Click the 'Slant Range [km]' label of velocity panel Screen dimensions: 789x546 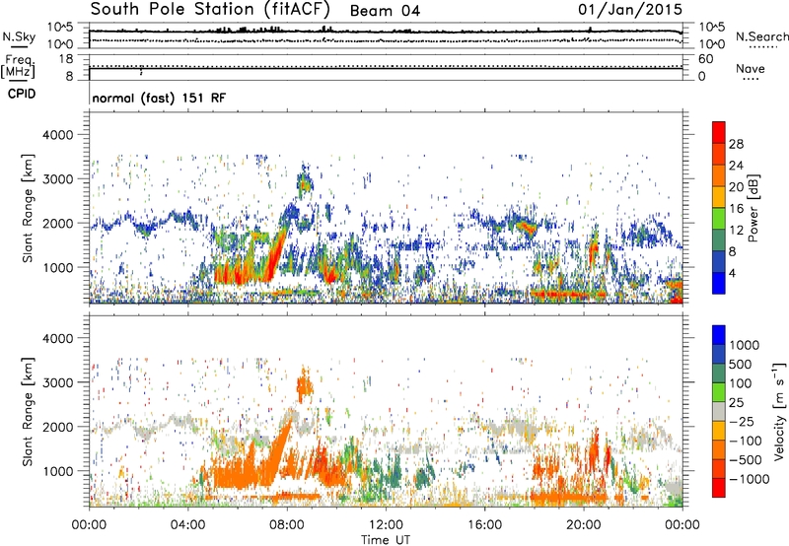click(28, 411)
